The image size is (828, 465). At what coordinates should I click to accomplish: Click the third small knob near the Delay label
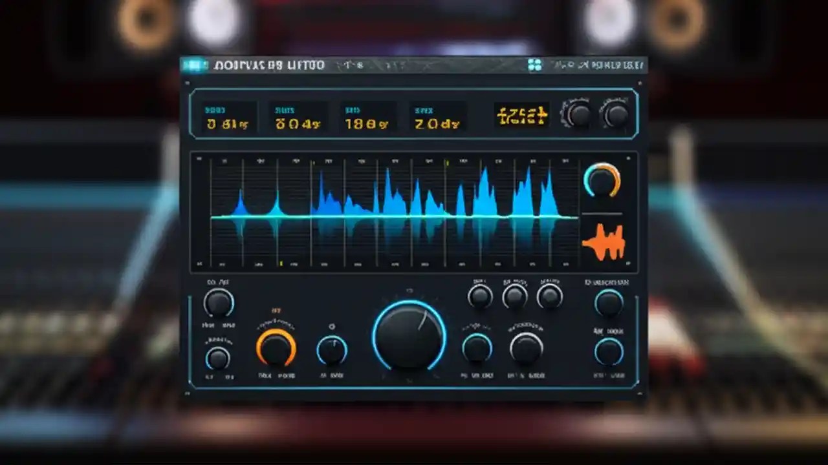click(551, 294)
